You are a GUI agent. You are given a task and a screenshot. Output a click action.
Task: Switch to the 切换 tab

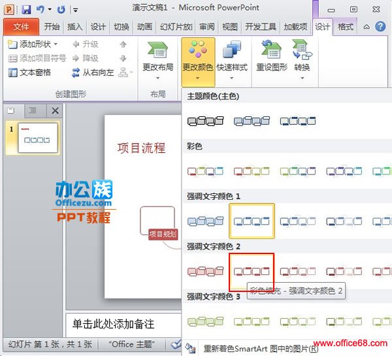[x=122, y=27]
